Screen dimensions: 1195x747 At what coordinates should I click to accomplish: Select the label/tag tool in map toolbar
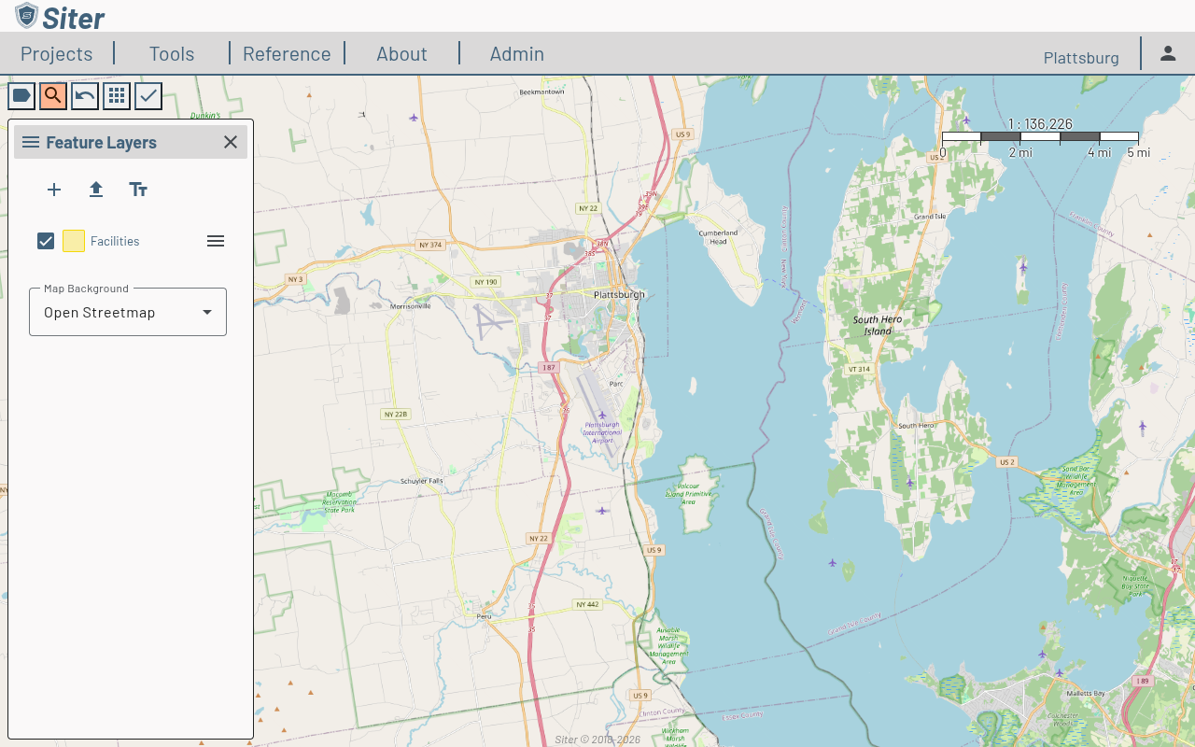tap(21, 95)
